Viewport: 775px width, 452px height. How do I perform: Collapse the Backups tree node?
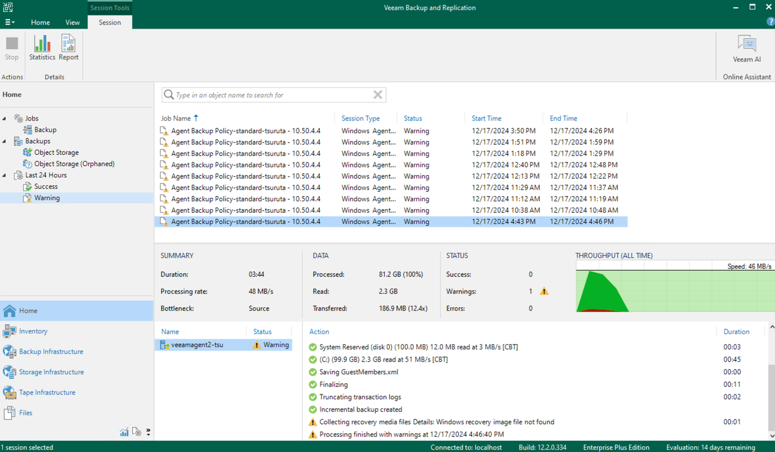5,141
